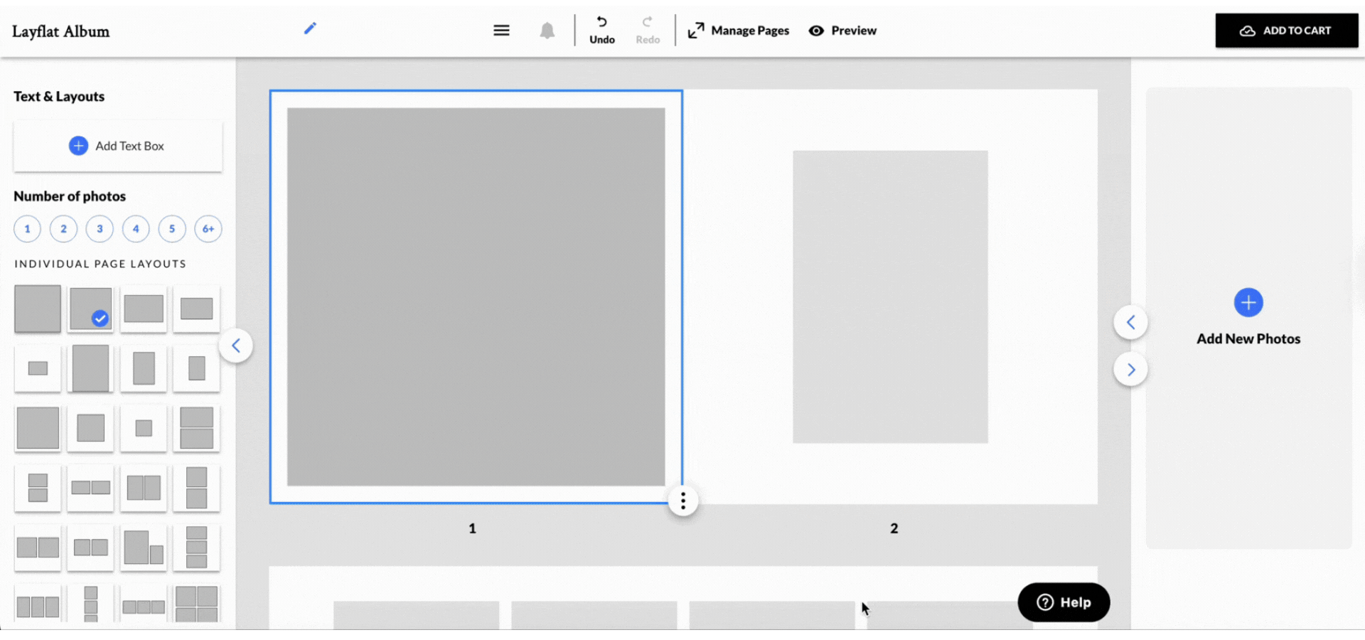Open the Help dialog
This screenshot has width=1365, height=640.
pyautogui.click(x=1063, y=602)
